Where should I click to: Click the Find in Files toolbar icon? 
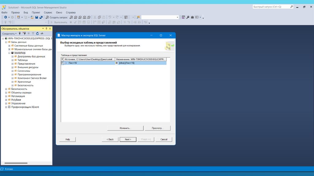138,17
